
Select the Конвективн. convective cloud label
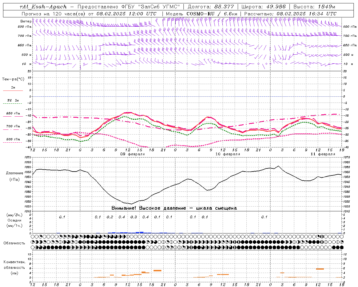(x=14, y=262)
